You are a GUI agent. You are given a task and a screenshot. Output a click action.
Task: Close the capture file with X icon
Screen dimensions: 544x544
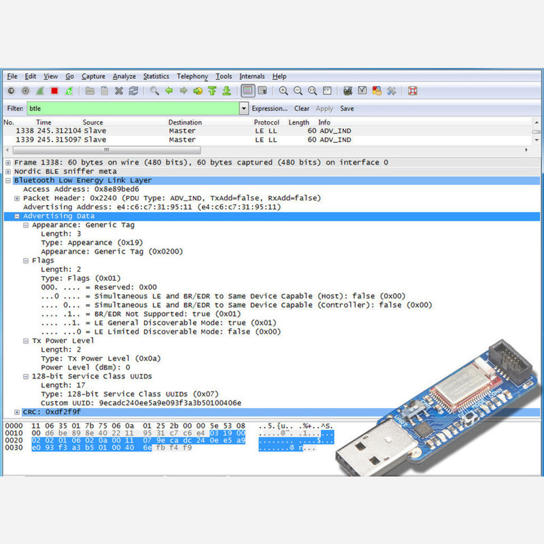click(119, 91)
